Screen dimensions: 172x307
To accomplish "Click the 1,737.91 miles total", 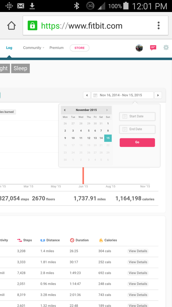I will click(89, 199).
